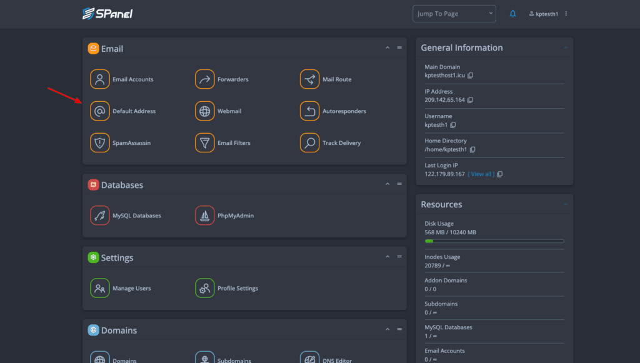The width and height of the screenshot is (640, 363).
Task: Click the PhpMyAdmin label
Action: 236,216
